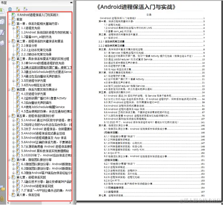Click the add new bookmark icon
Screen dimensions: 223x205
18,9
